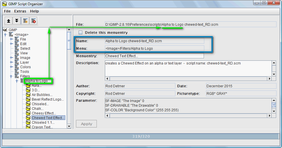The width and height of the screenshot is (282, 148).
Task: Click the Date field December 2015
Action: pyautogui.click(x=241, y=86)
